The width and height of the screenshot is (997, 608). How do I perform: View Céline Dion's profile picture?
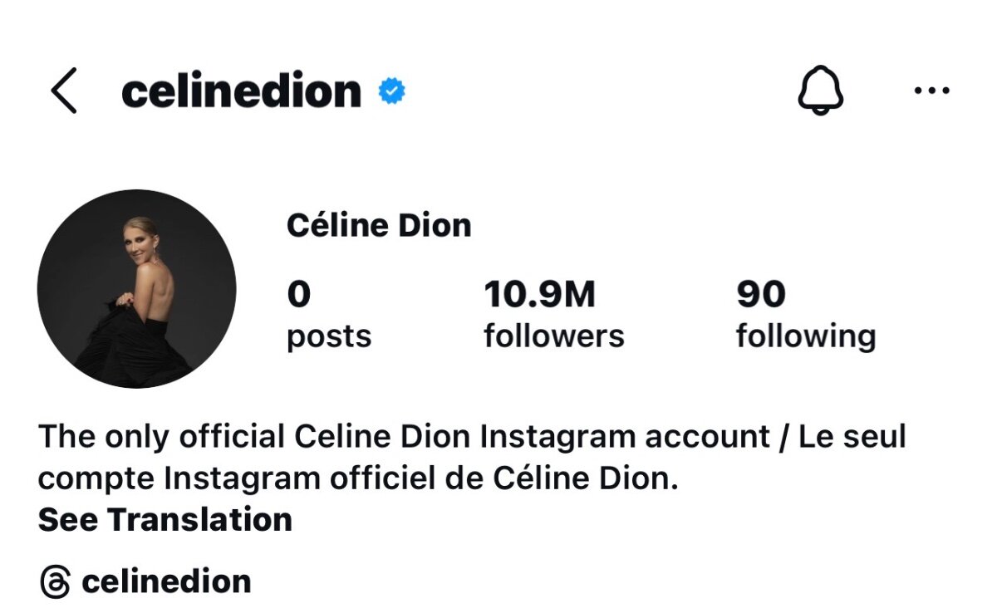coord(137,288)
